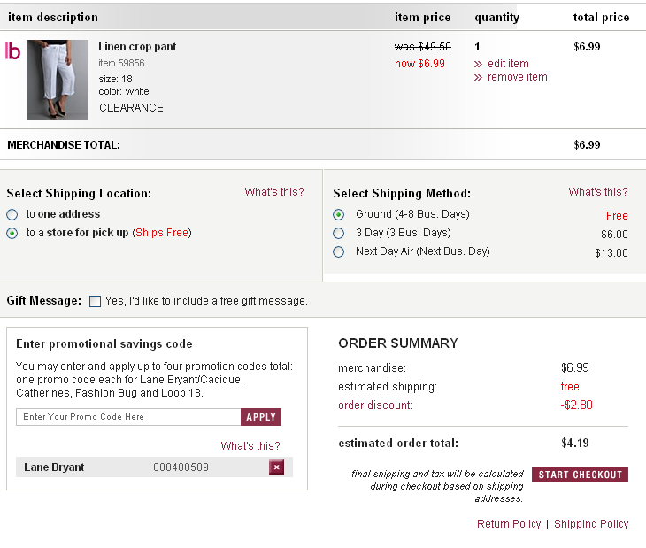Select shipping to one address

click(12, 214)
